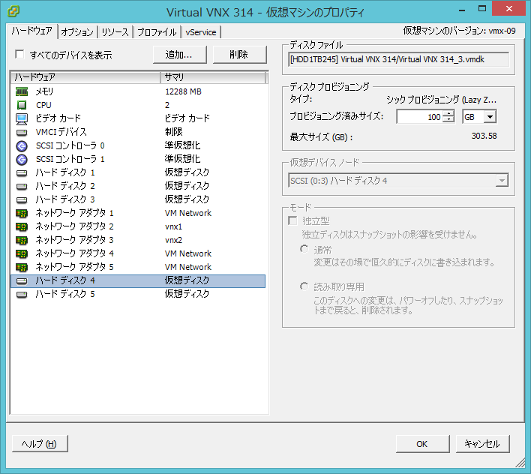Select the vnx1 network summary
Screen dimensions: 531x474
[x=173, y=226]
